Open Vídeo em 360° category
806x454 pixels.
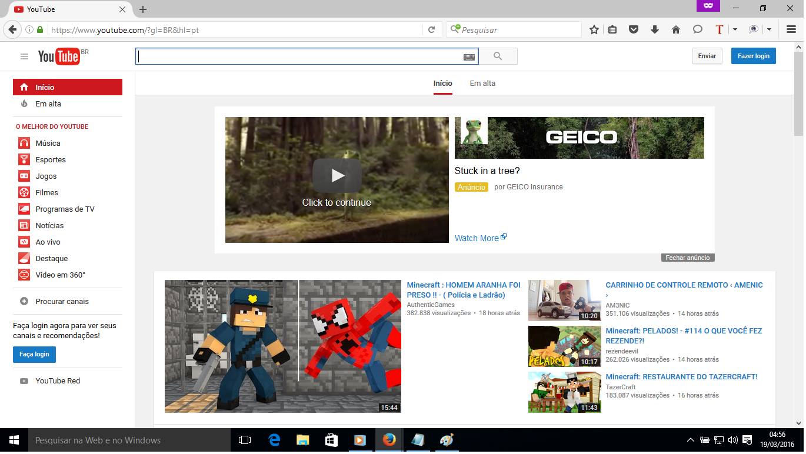pyautogui.click(x=60, y=275)
